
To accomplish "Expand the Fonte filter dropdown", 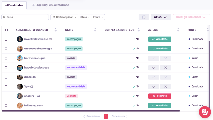I will 98,17.
